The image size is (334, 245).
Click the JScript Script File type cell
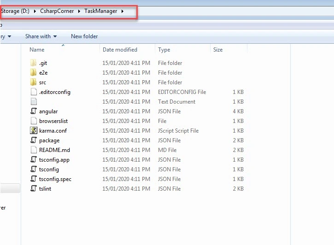[x=178, y=131]
